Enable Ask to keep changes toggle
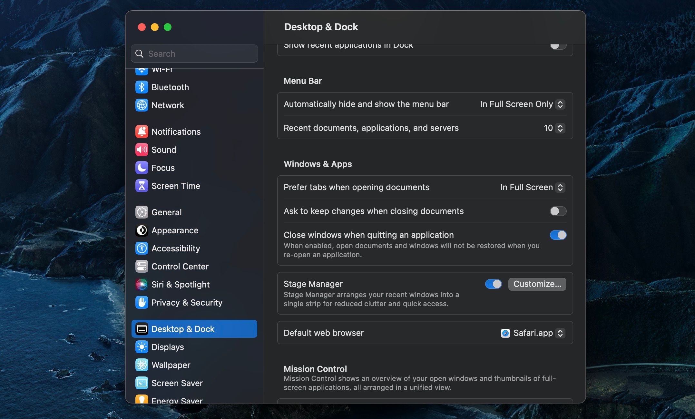 558,211
